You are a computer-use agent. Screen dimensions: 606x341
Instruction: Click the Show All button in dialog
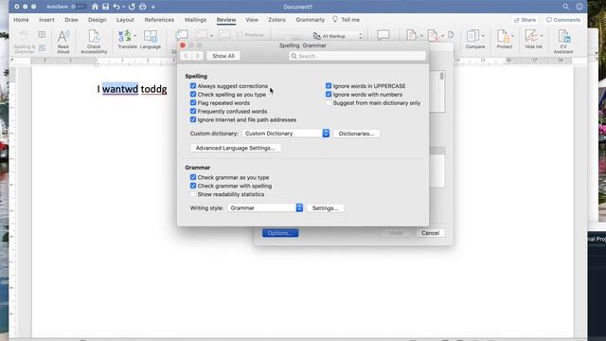pyautogui.click(x=223, y=56)
